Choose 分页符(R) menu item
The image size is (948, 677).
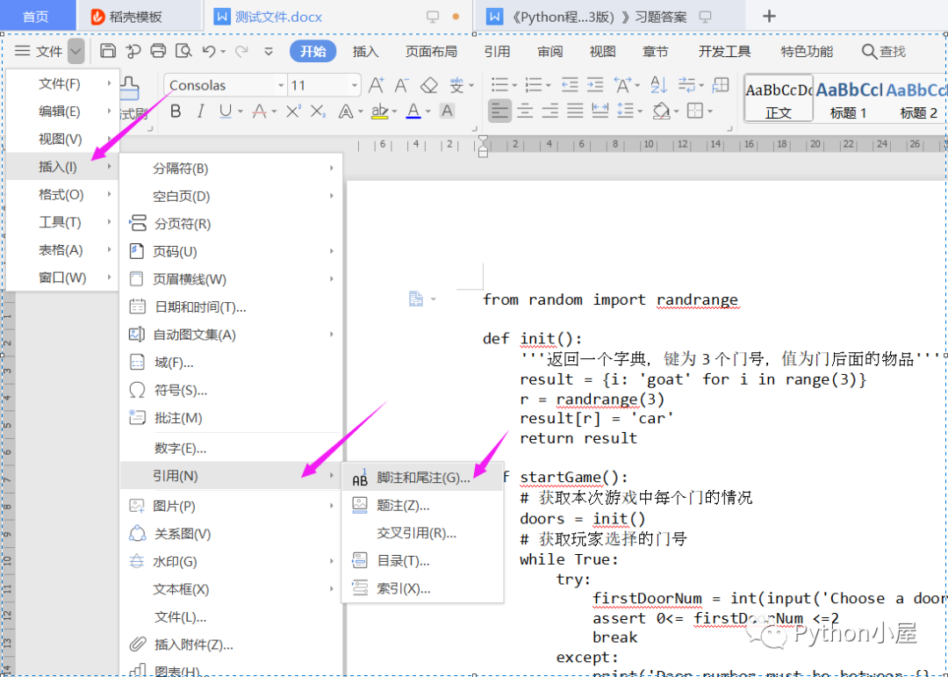coord(232,224)
